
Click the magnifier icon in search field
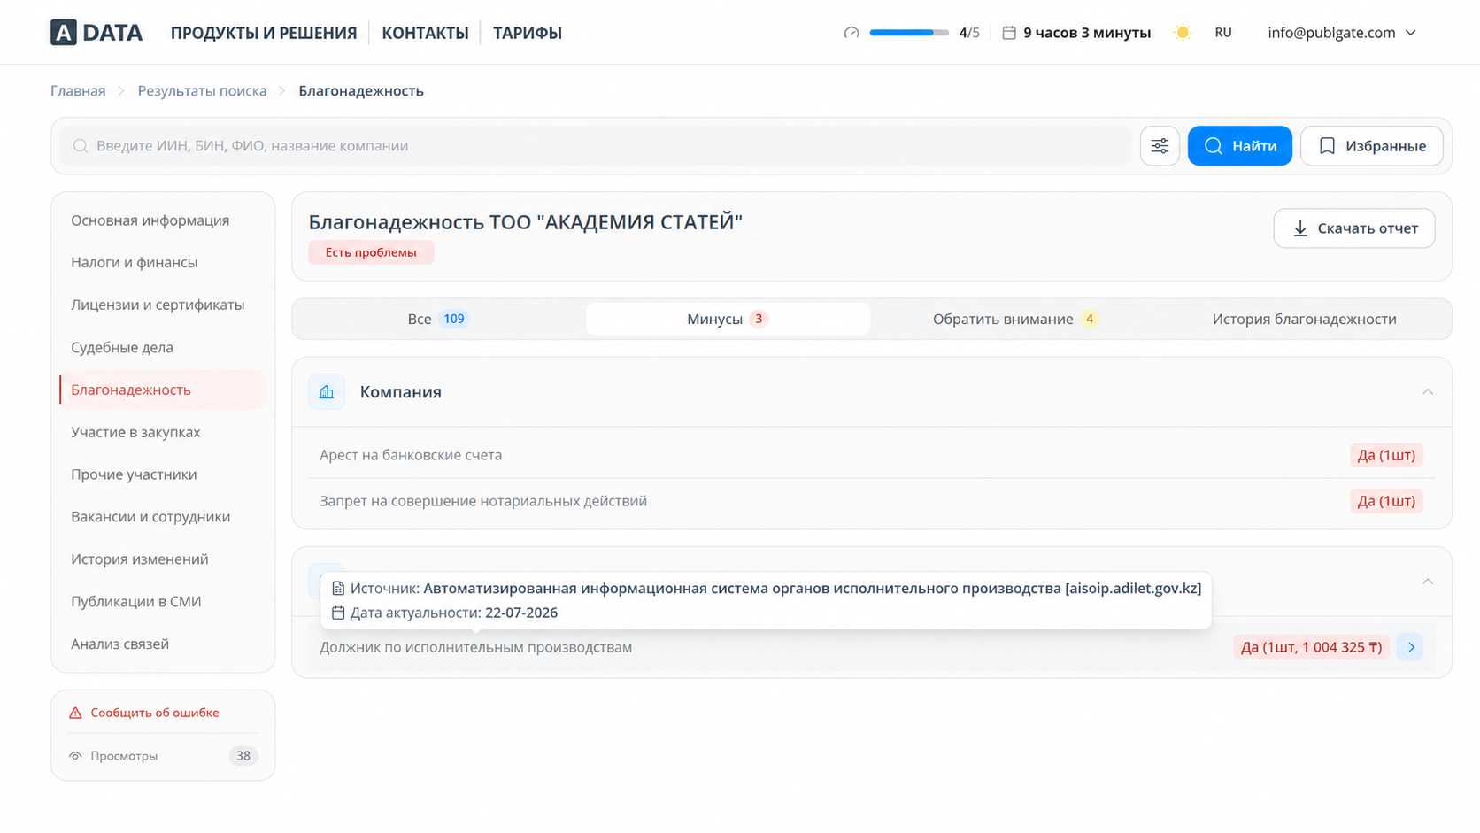[x=81, y=146]
